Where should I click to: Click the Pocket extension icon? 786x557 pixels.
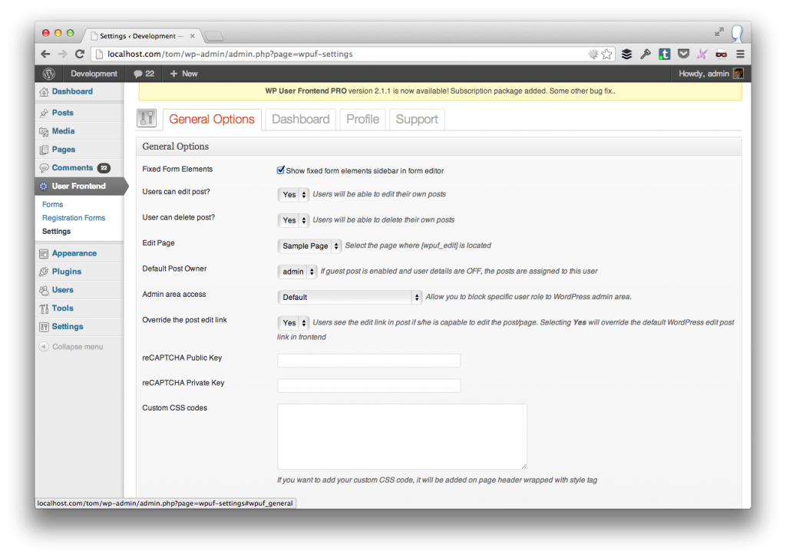point(683,54)
